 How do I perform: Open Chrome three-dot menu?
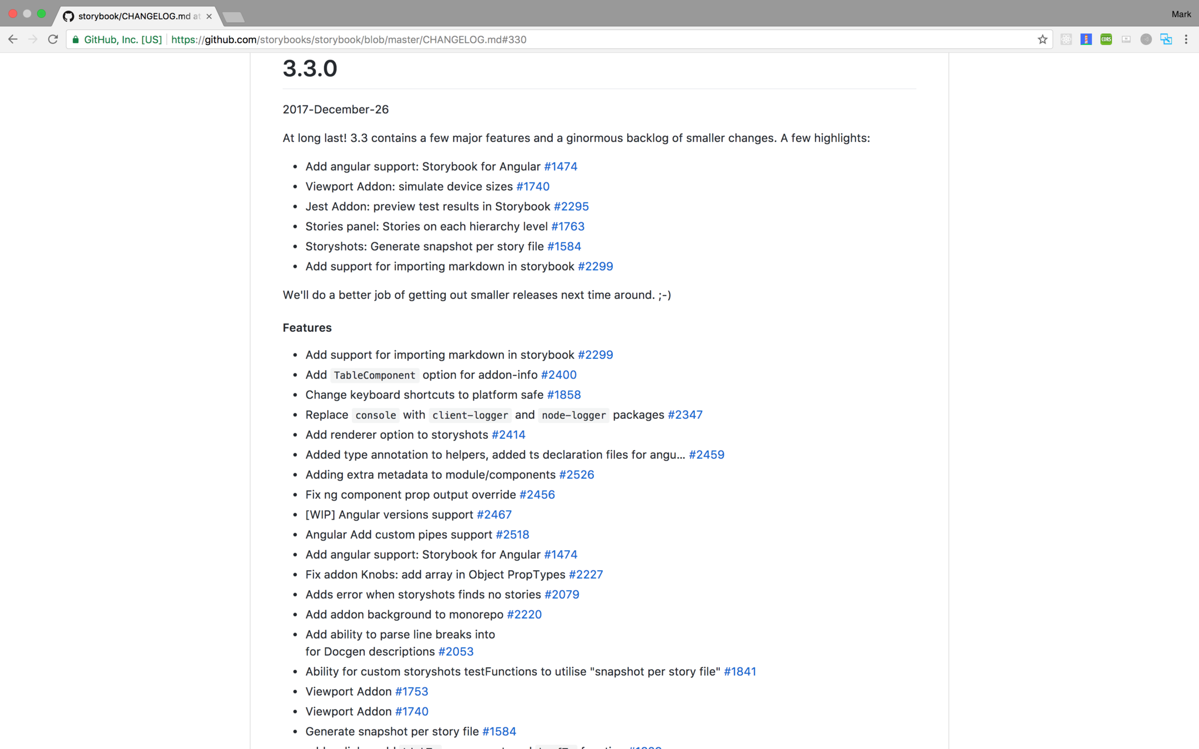tap(1186, 39)
